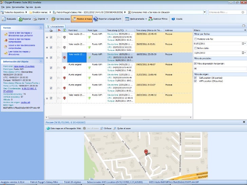247x185 pixels.
Task: Open Ayuda help icon in toolbar
Action: click(173, 19)
